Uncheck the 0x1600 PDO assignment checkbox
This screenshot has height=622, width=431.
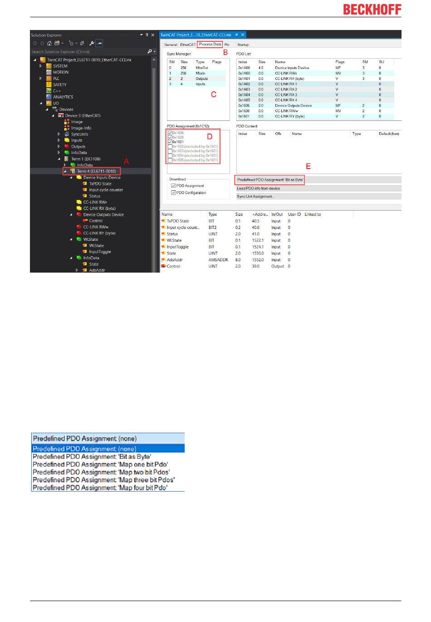click(x=170, y=137)
